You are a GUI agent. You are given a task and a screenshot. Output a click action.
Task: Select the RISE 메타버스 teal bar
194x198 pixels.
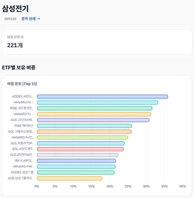coord(84,126)
